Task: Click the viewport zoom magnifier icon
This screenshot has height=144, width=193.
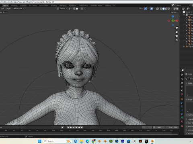Action: pyautogui.click(x=177, y=28)
